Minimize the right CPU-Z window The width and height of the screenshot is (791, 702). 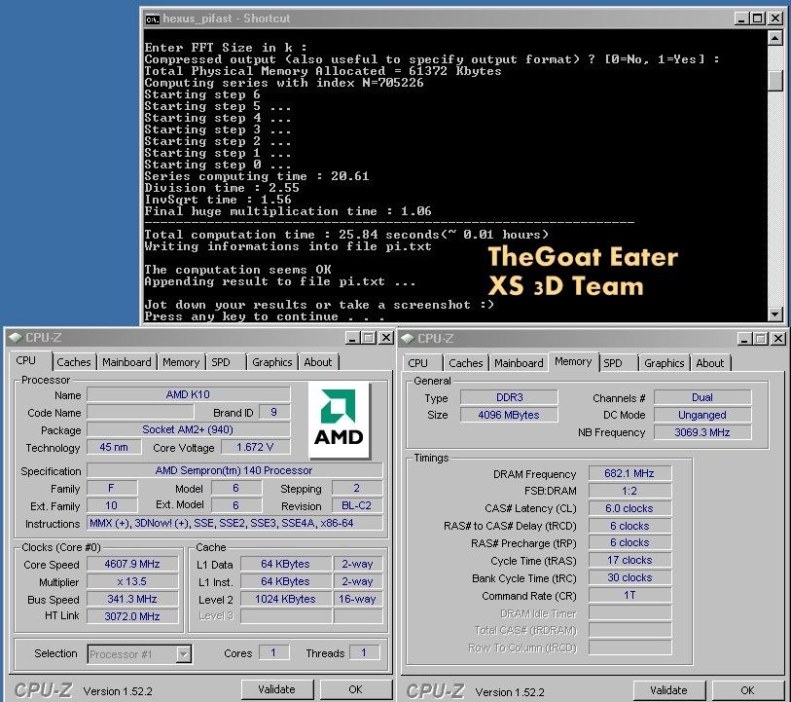[x=744, y=339]
